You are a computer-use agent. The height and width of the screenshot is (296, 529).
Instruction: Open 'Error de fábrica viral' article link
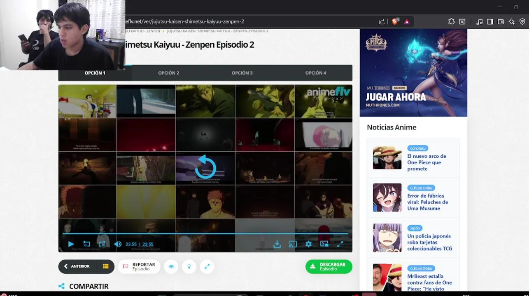point(427,202)
